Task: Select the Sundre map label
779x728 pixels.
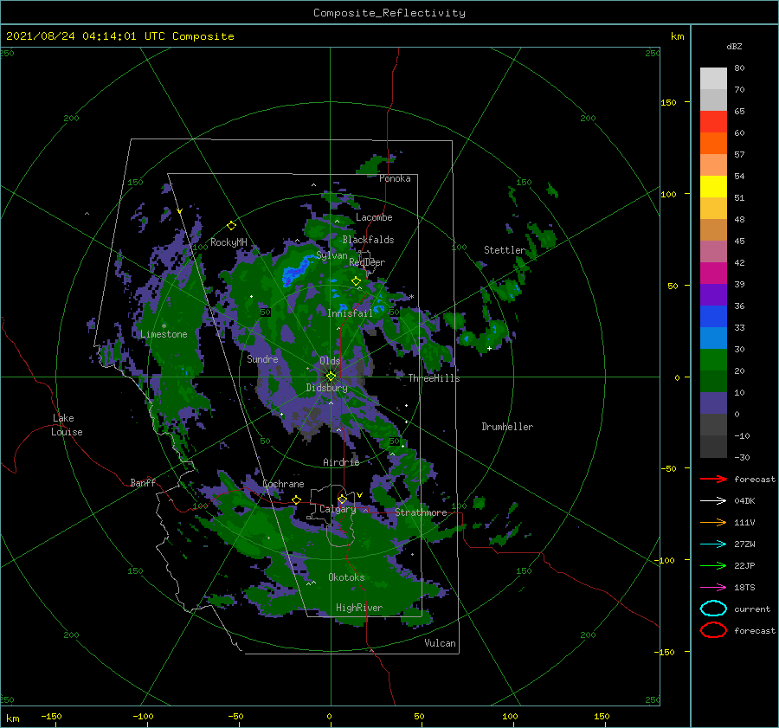Action: [262, 358]
